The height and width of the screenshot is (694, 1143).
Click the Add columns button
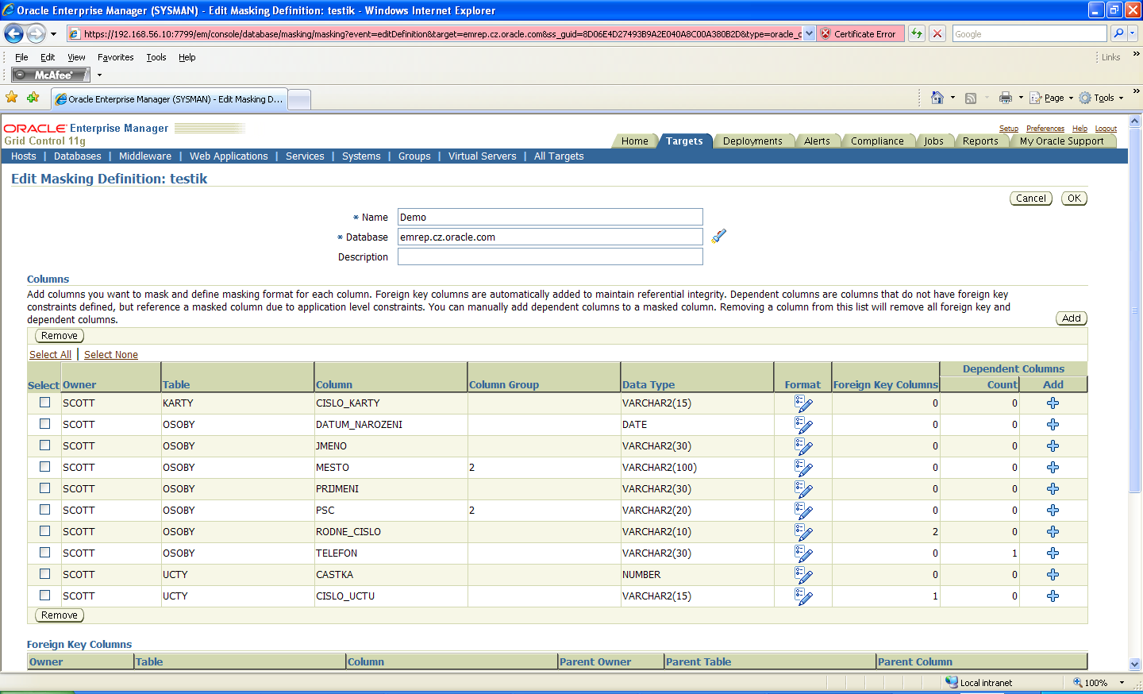tap(1072, 318)
